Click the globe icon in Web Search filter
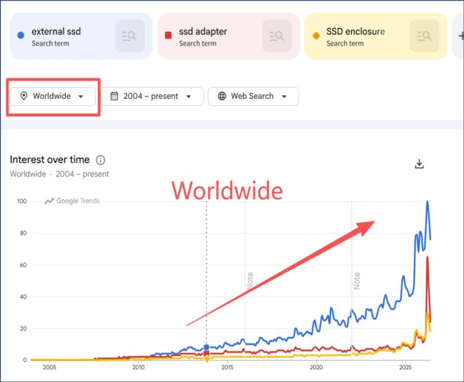This screenshot has width=464, height=382. point(222,96)
